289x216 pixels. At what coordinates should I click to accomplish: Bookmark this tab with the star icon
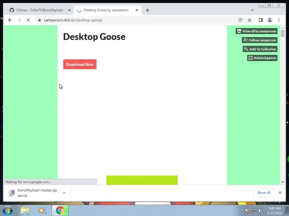[249, 20]
